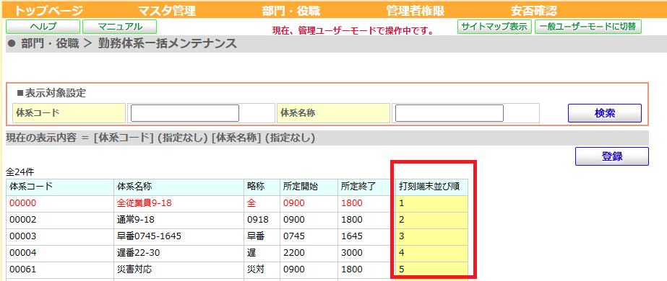This screenshot has width=667, height=281.
Task: Click the 勤務体系一括メンテナンス breadcrumb title
Action: coord(168,44)
